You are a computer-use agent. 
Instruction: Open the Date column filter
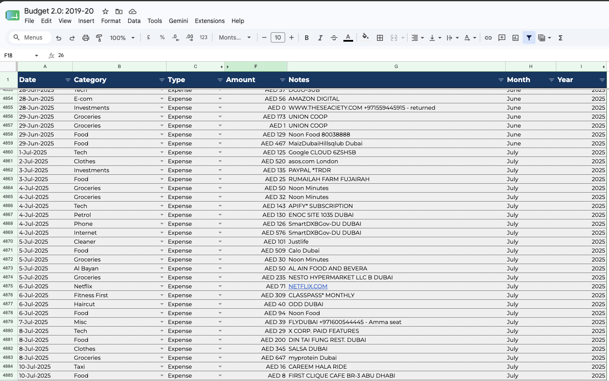68,80
